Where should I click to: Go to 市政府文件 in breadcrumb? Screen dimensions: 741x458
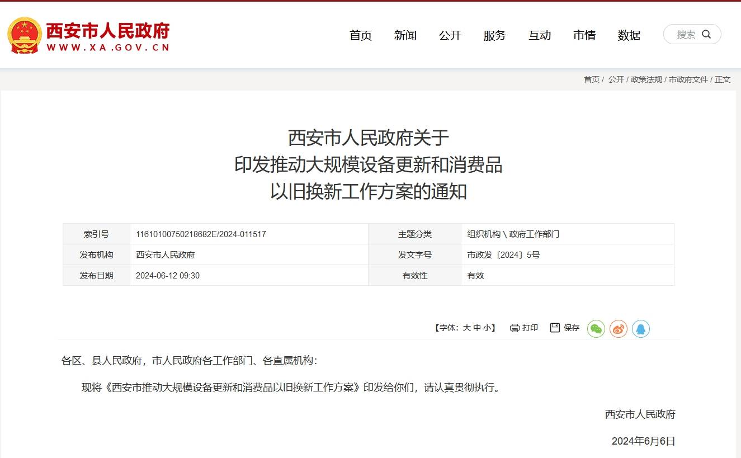[688, 79]
